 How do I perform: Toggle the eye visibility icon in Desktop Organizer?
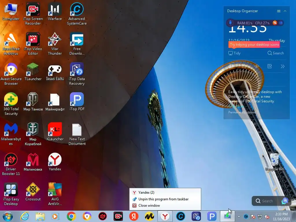[257, 66]
